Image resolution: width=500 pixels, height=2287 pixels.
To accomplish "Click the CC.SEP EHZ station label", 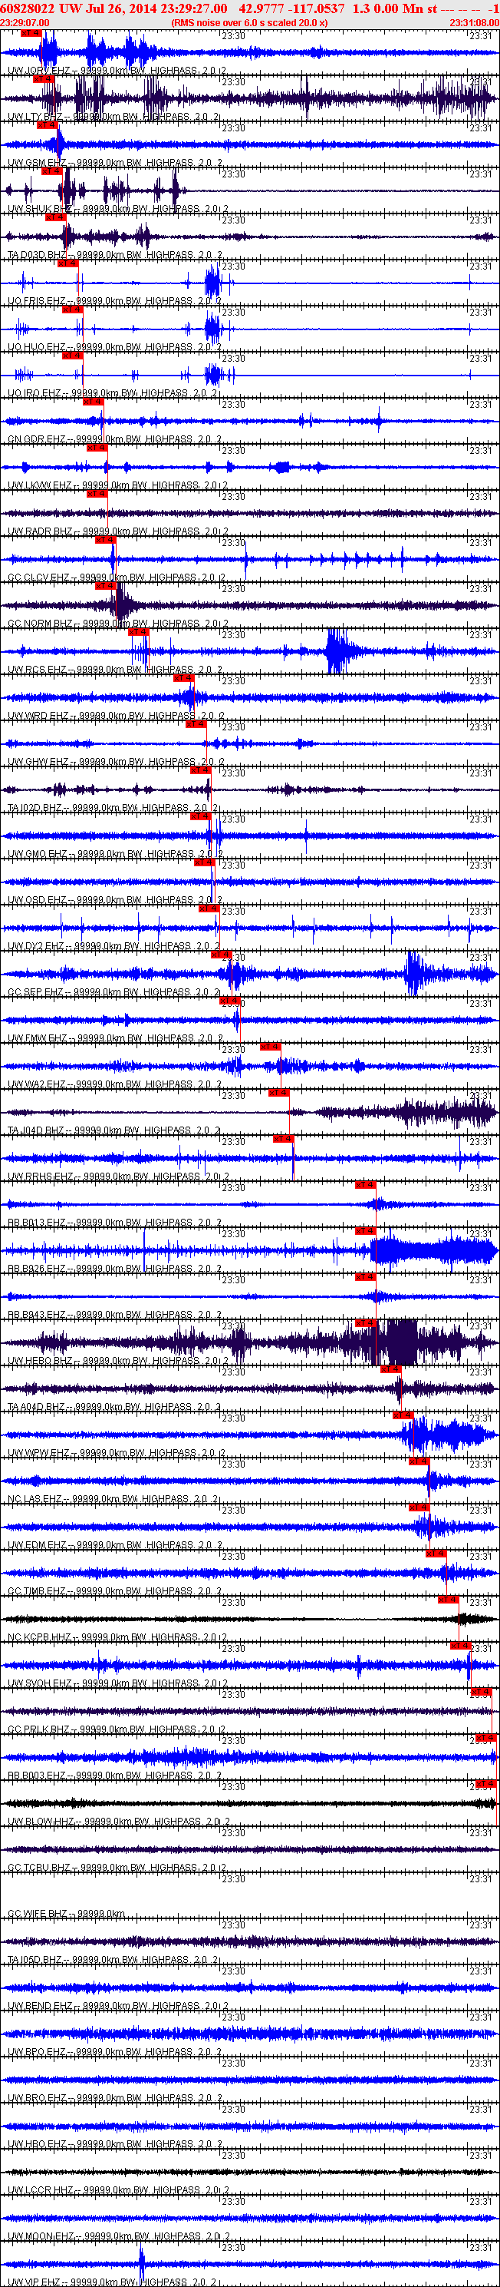I will pyautogui.click(x=35, y=992).
